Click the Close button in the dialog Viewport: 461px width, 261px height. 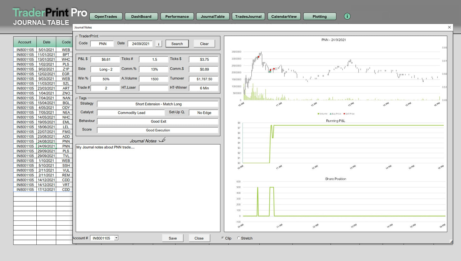click(199, 238)
